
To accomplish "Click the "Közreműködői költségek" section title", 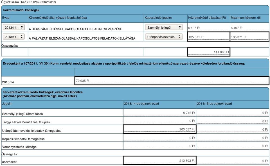I will tap(21, 10).
